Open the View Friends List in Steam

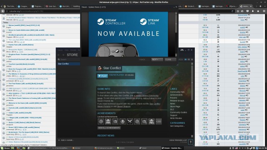[x=178, y=140]
